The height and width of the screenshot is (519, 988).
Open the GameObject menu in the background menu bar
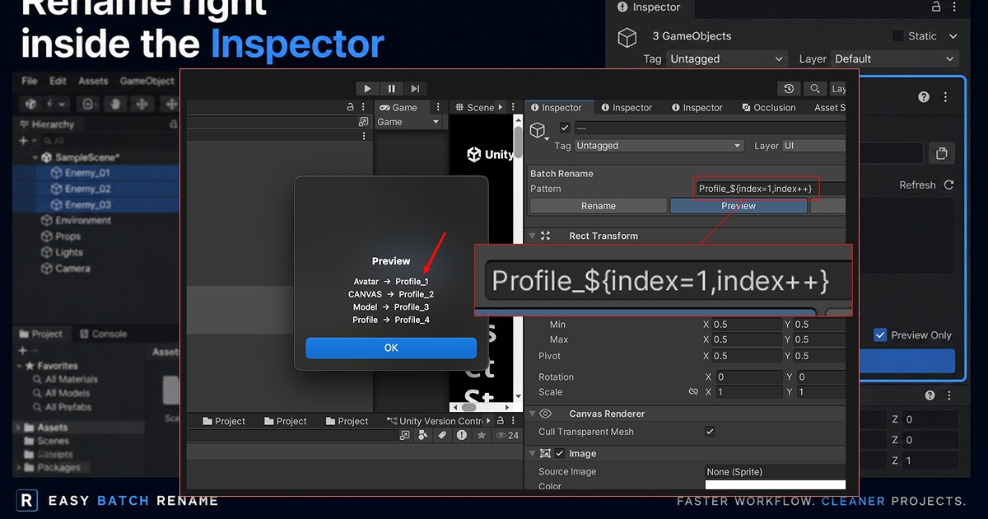(x=147, y=81)
